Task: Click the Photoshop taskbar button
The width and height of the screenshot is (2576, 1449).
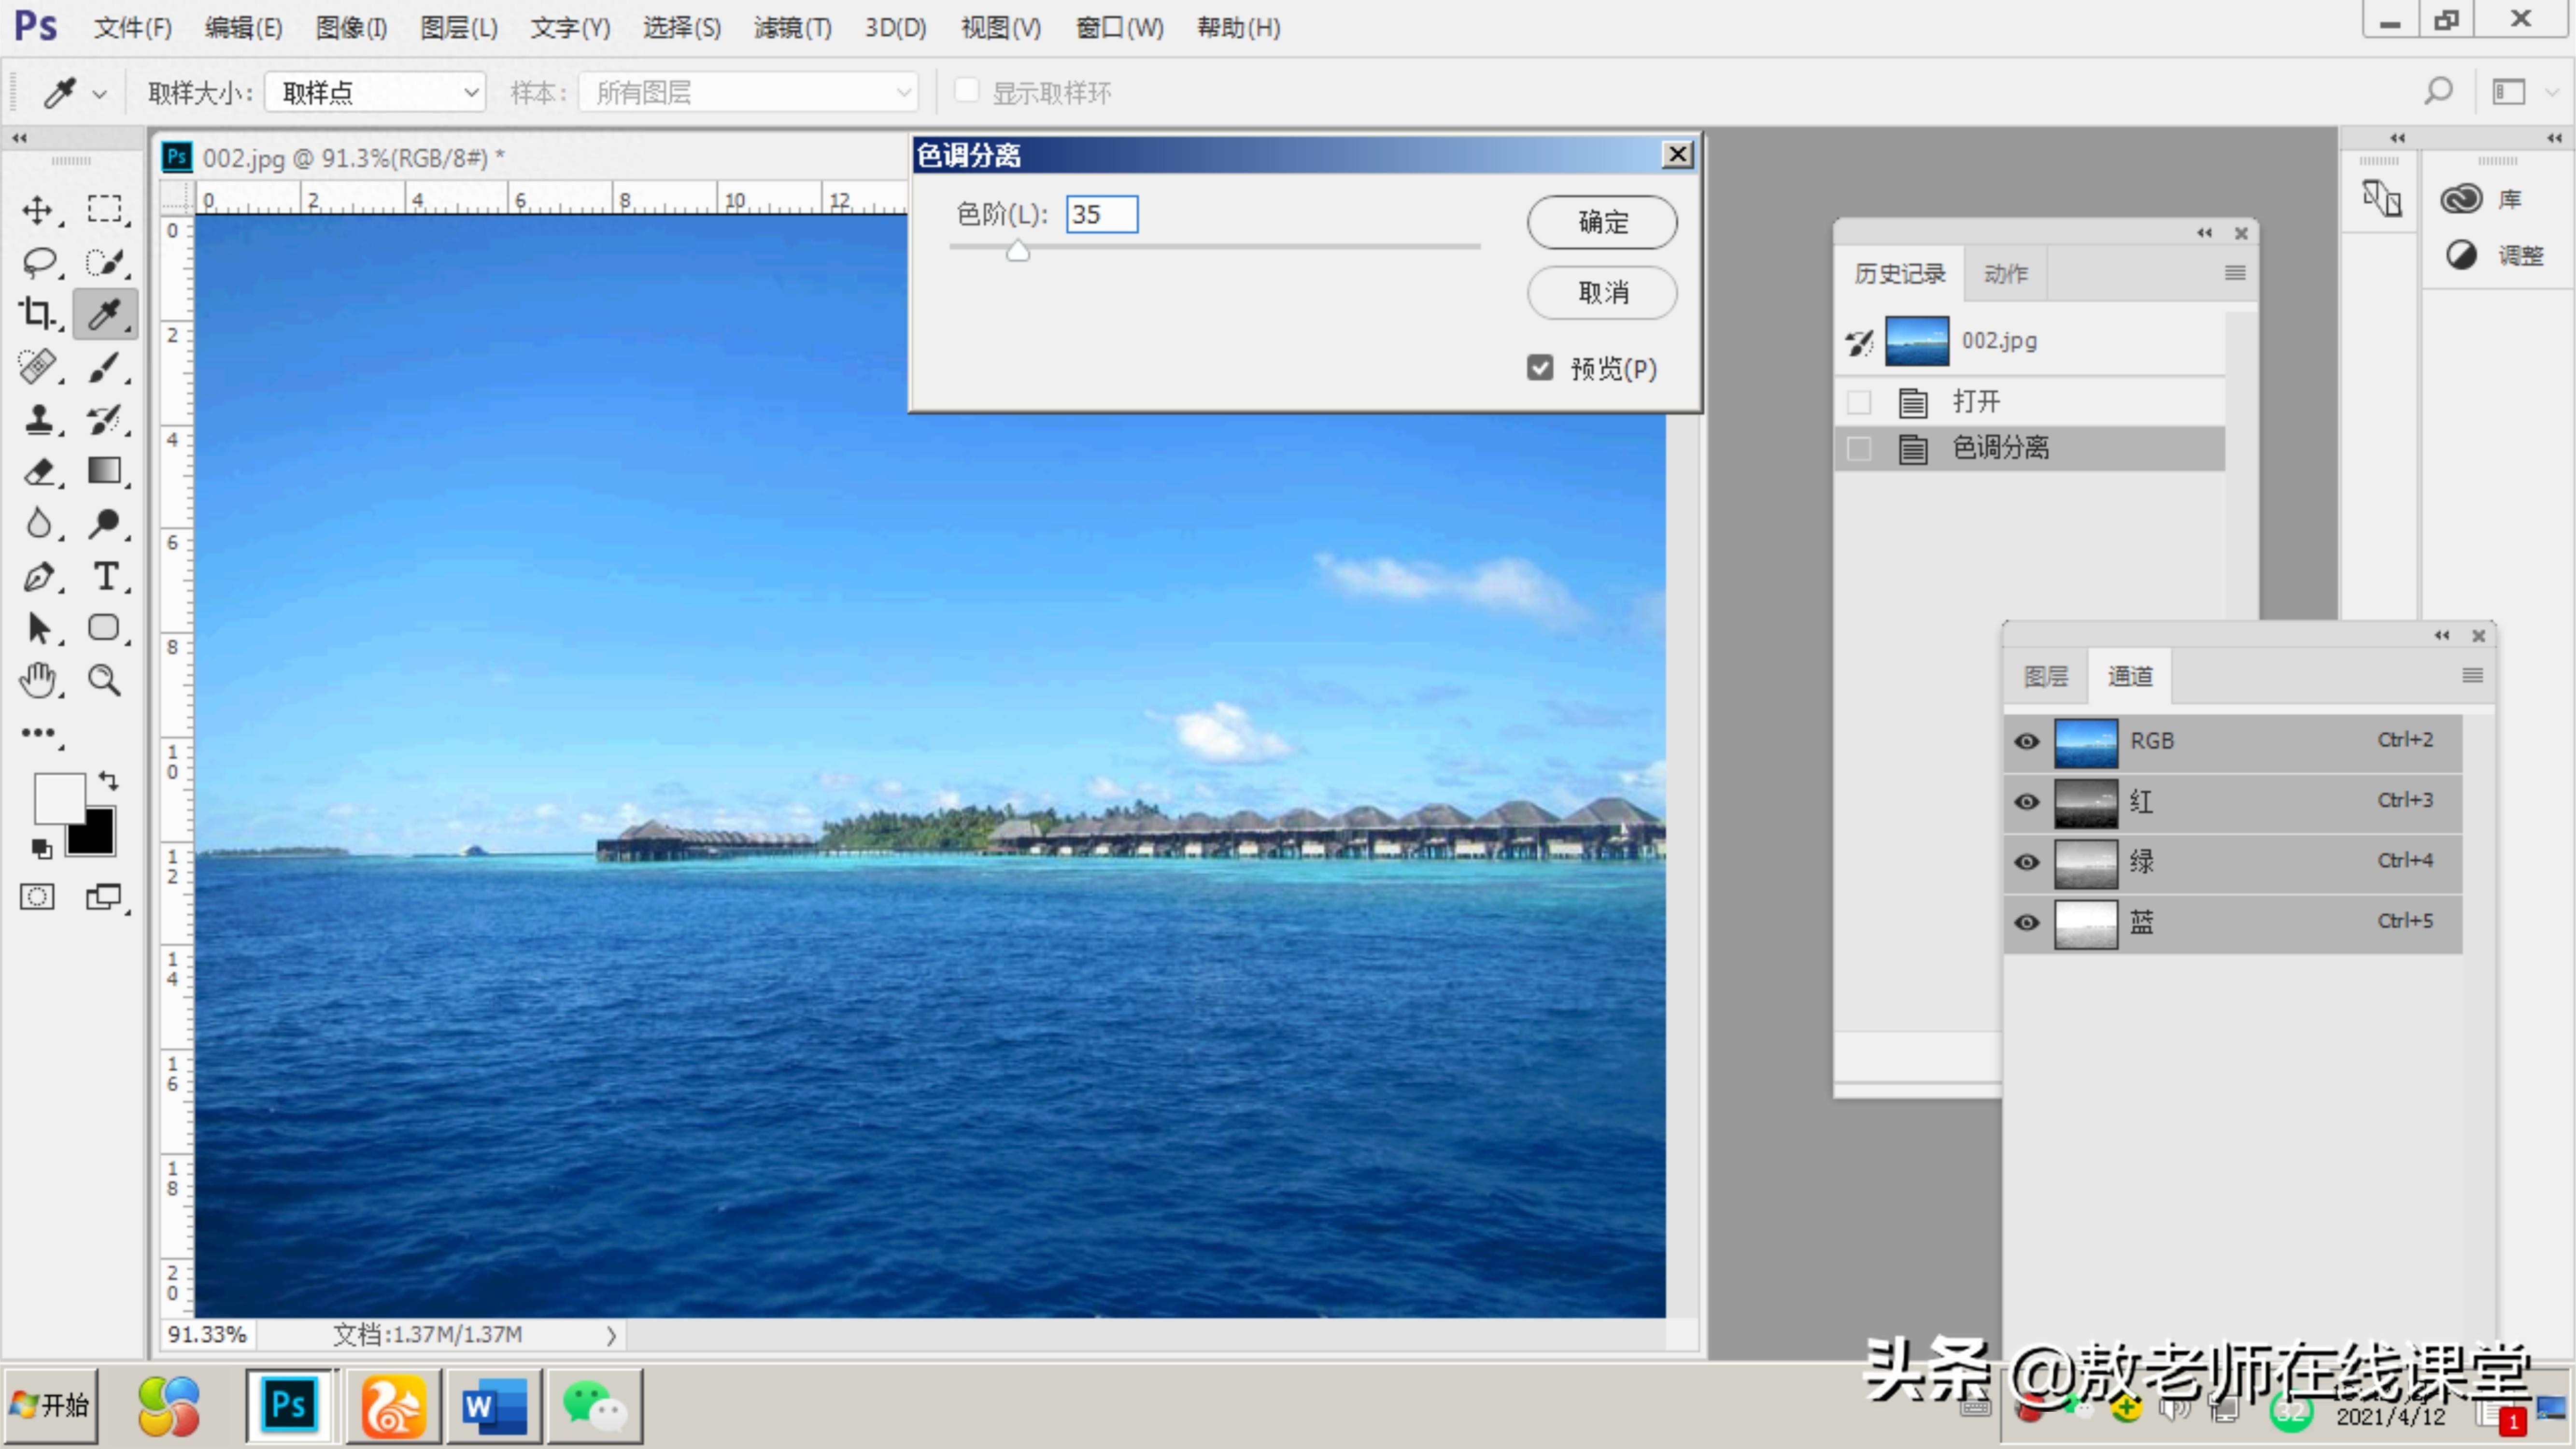Action: coord(289,1405)
